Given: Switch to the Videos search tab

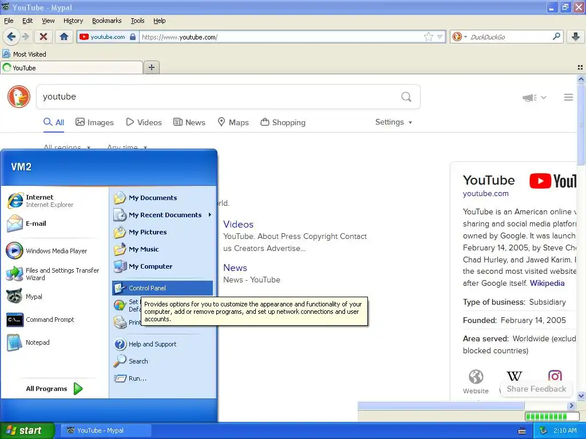Looking at the screenshot, I should coord(144,122).
